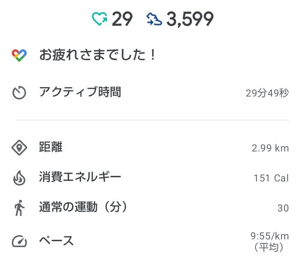Open the ペース row
Viewport: 307px width, 263px height.
[x=56, y=241]
